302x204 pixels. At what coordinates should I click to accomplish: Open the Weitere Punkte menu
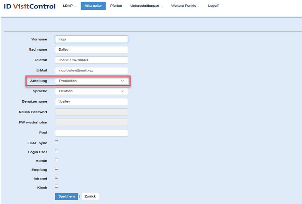[x=185, y=6]
